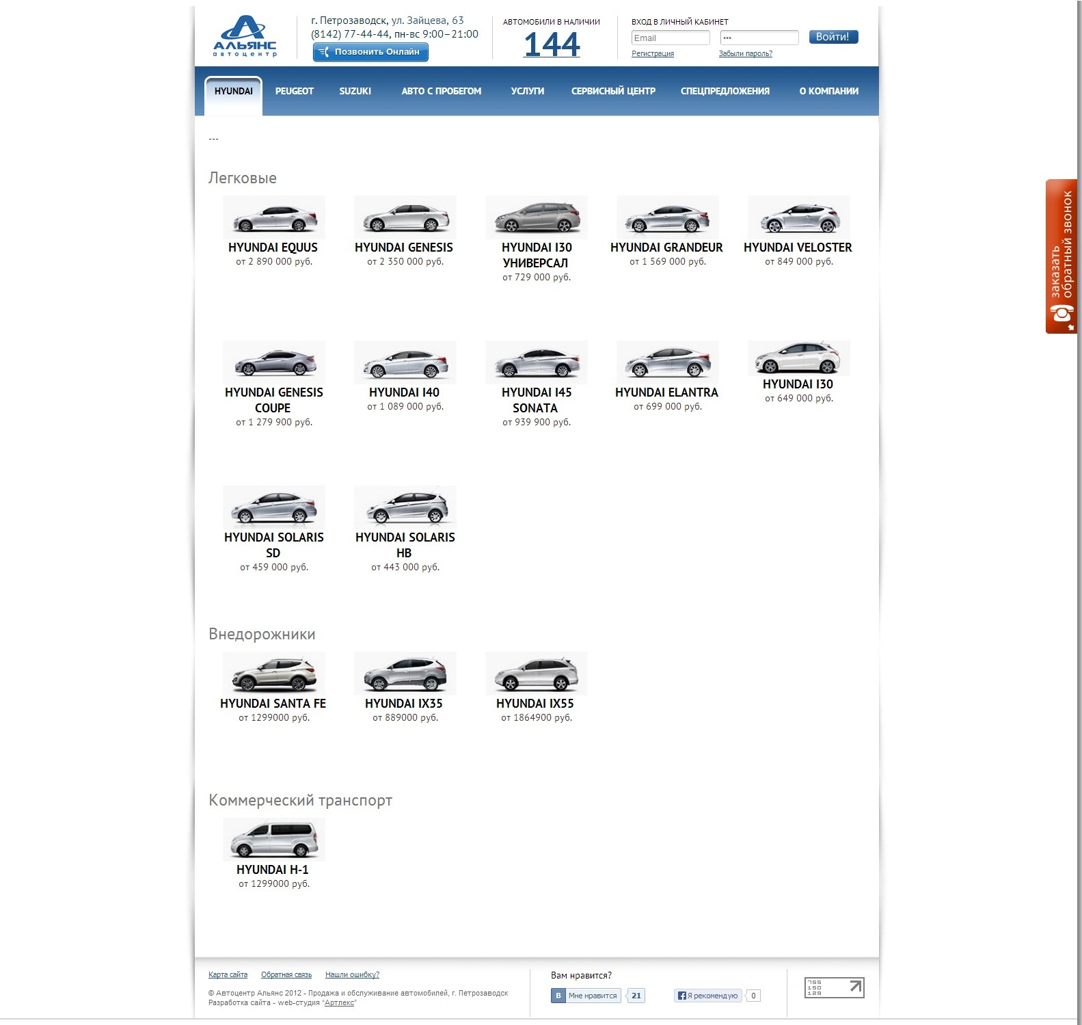Click the Альянс автоцентр logo
Image resolution: width=1082 pixels, height=1025 pixels.
point(245,37)
